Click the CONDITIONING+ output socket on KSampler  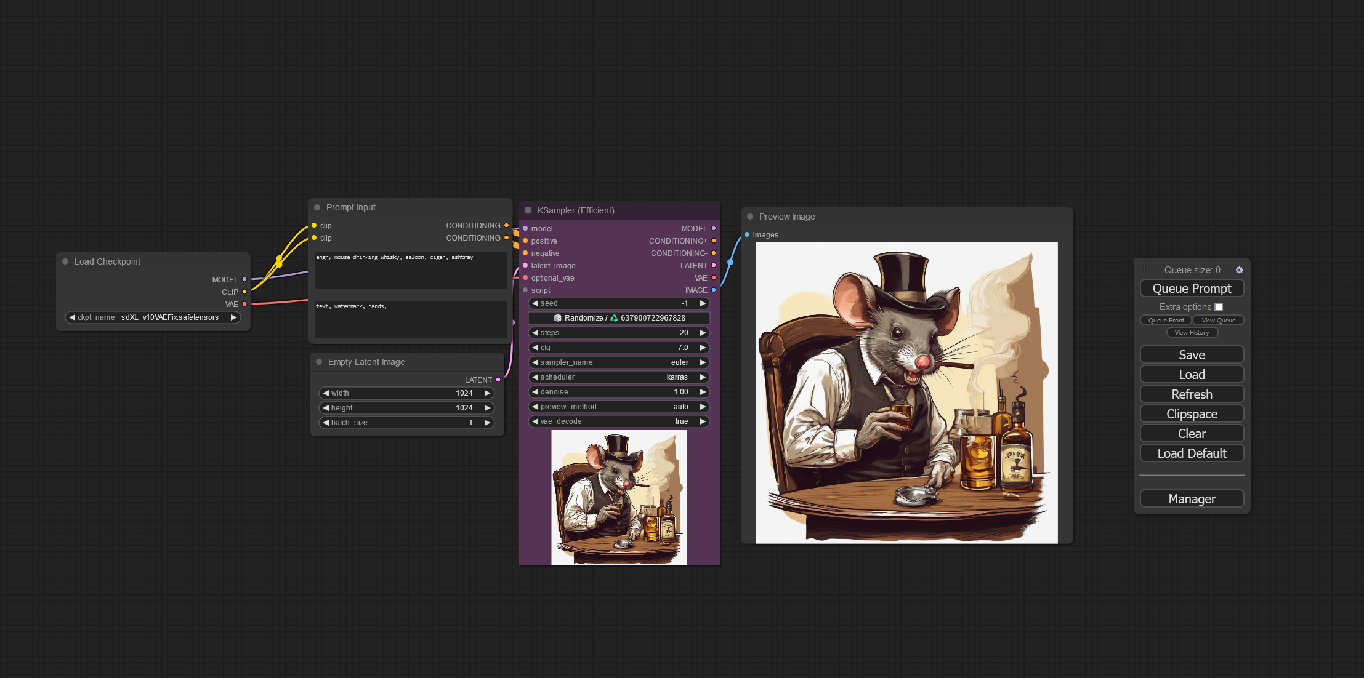714,241
